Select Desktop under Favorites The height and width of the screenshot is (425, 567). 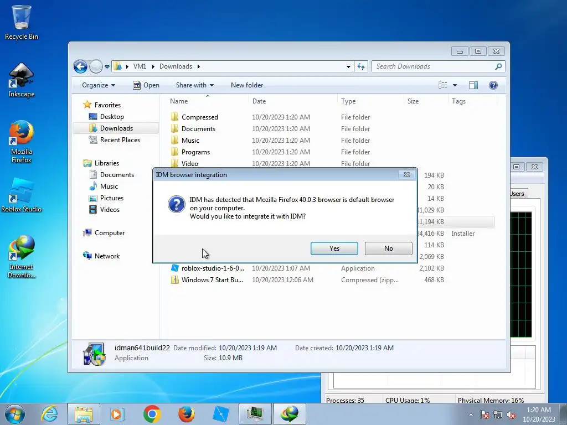[x=112, y=117]
